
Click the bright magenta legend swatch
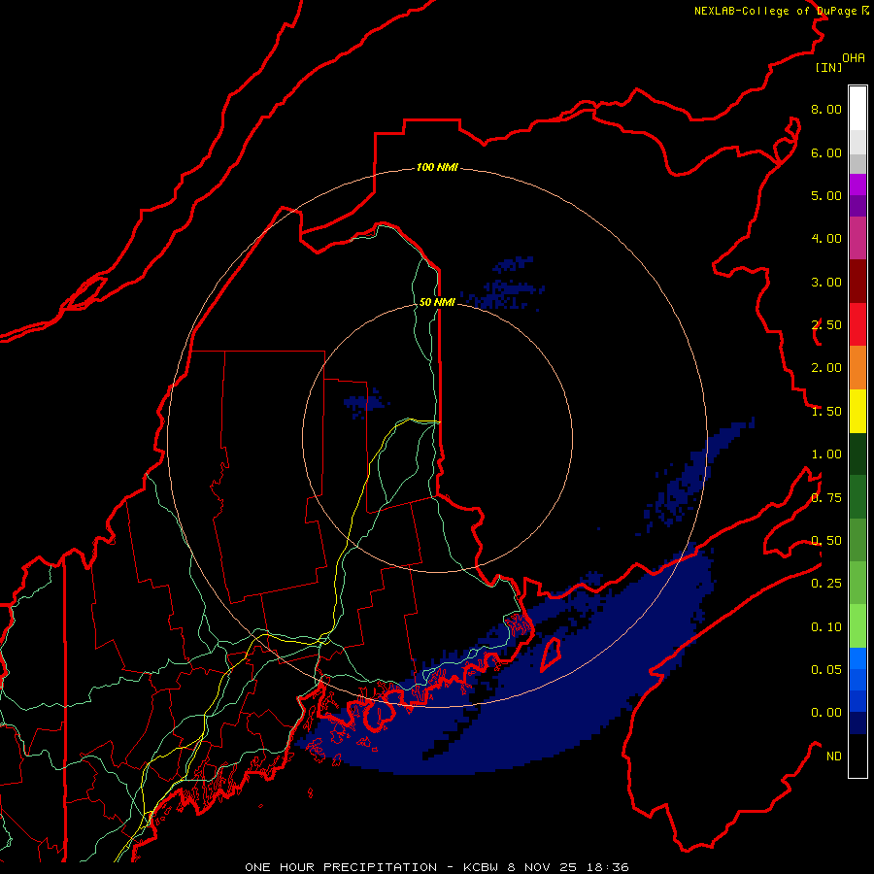coord(857,185)
